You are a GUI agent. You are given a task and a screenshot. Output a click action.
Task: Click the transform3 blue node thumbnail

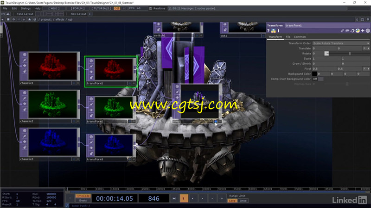click(x=114, y=145)
